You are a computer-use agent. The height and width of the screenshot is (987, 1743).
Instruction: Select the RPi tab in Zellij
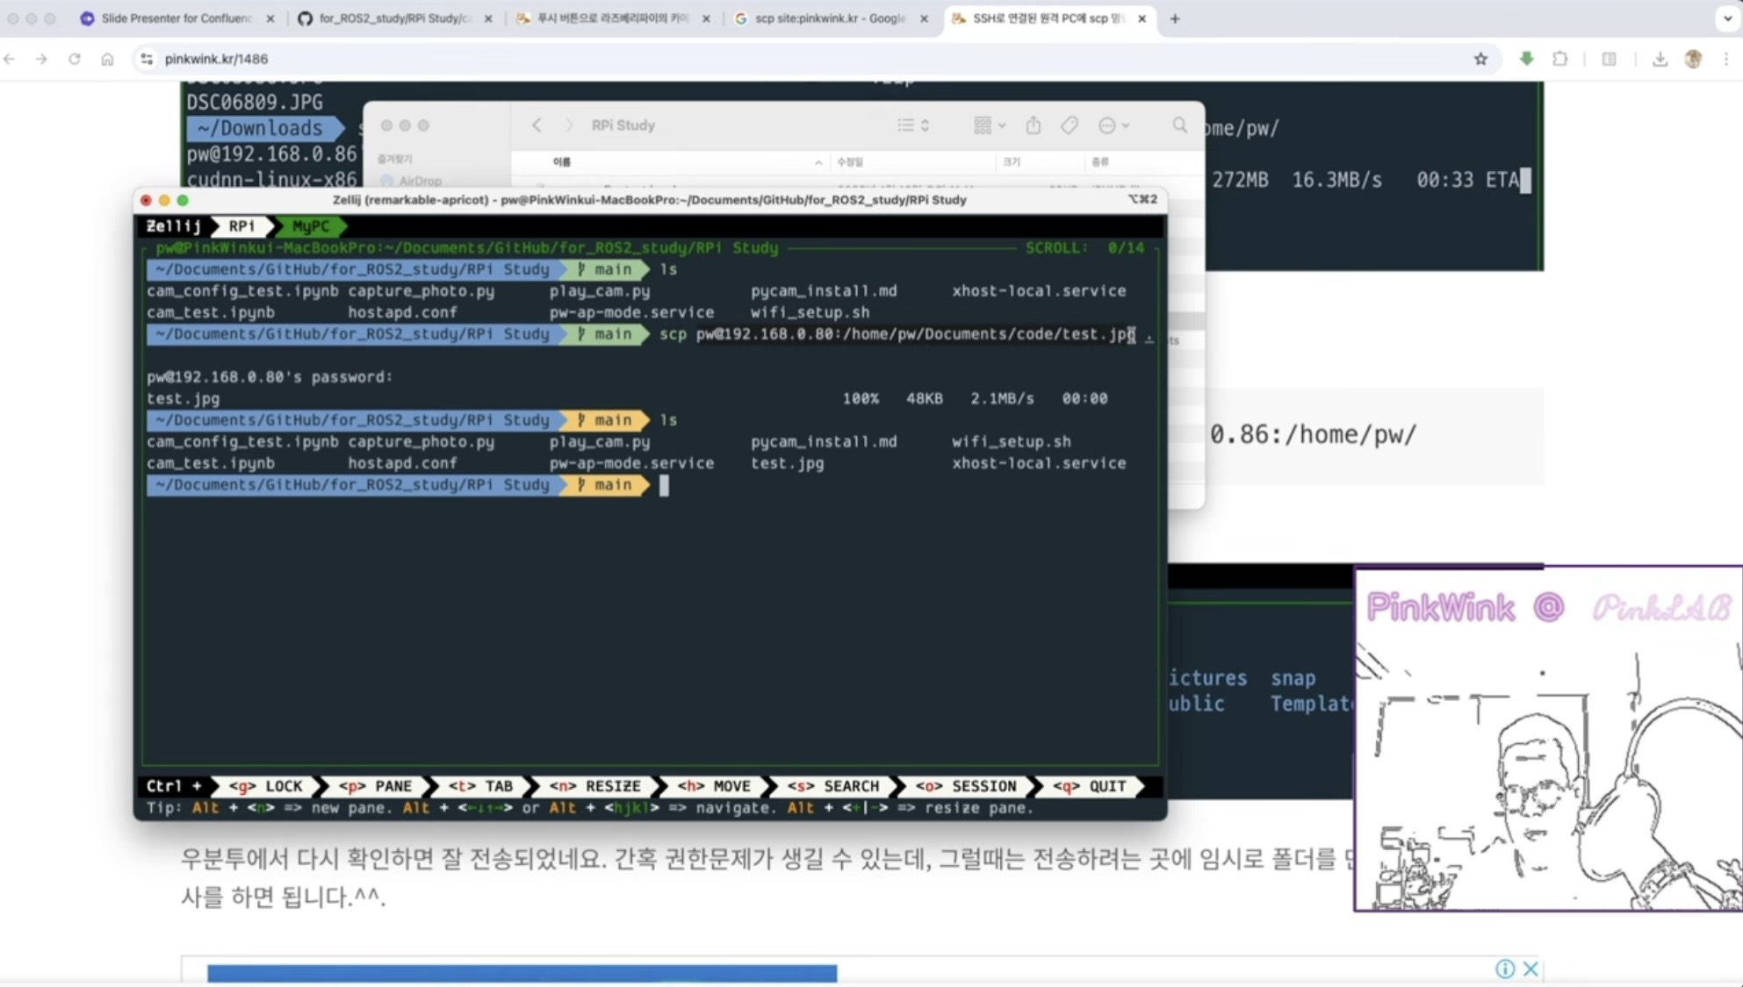coord(241,226)
